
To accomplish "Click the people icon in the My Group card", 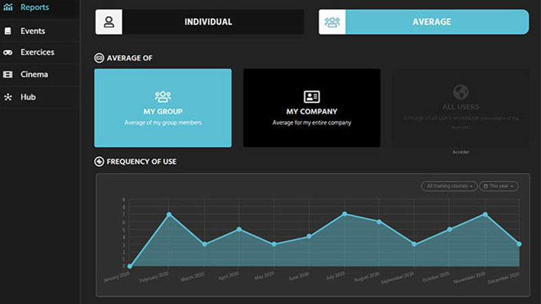I will (163, 97).
